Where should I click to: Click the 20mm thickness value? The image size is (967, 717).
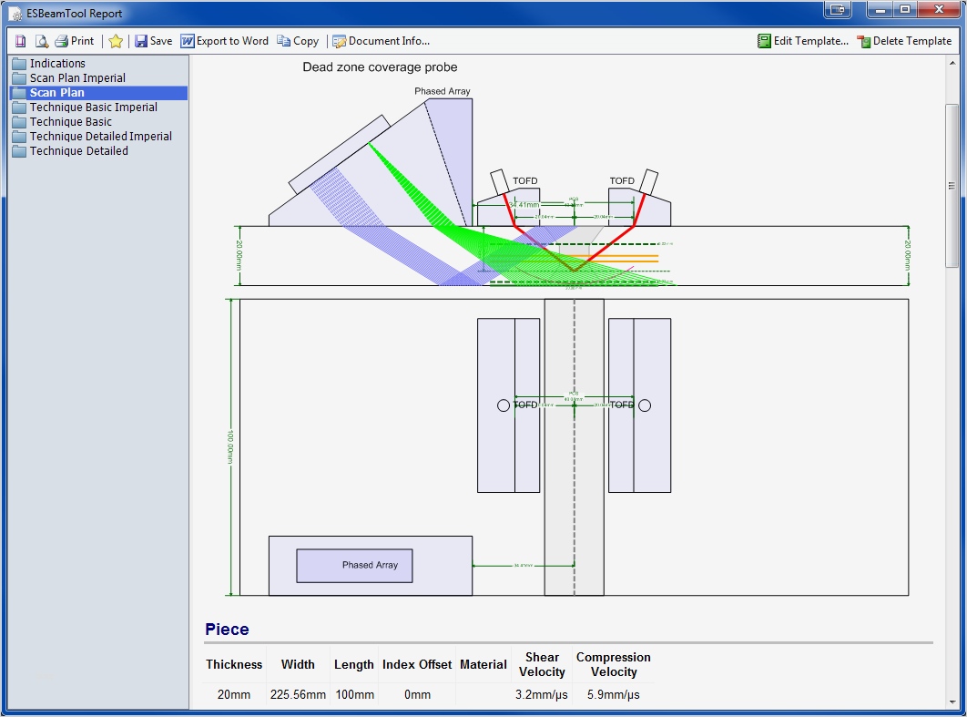pyautogui.click(x=234, y=695)
